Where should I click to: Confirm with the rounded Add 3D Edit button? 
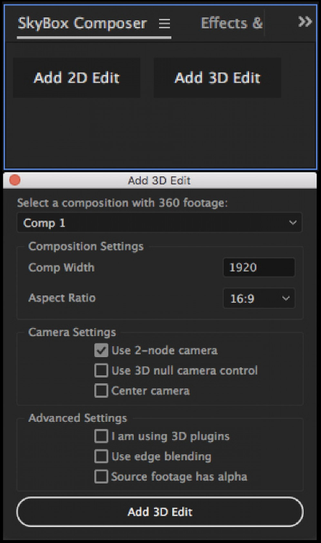tap(160, 512)
